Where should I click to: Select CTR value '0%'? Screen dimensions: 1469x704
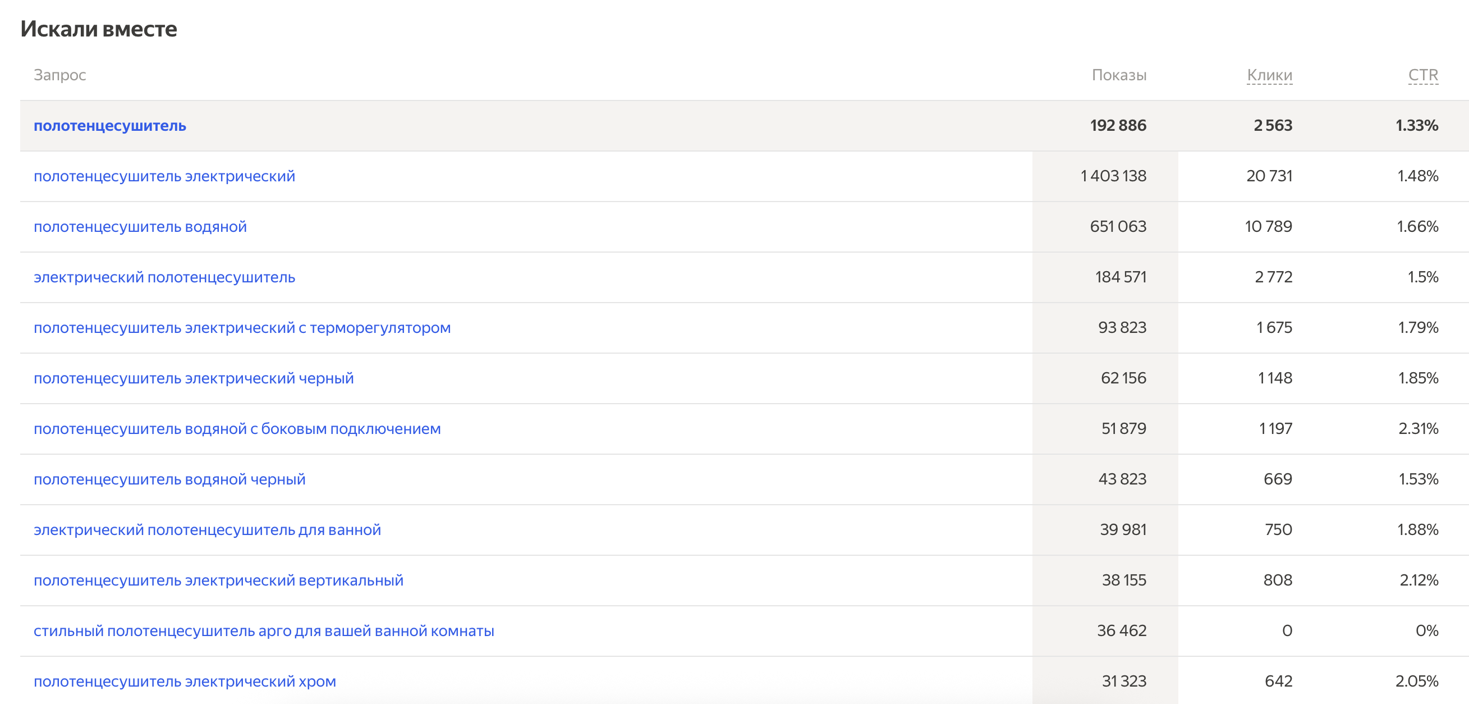tap(1427, 631)
